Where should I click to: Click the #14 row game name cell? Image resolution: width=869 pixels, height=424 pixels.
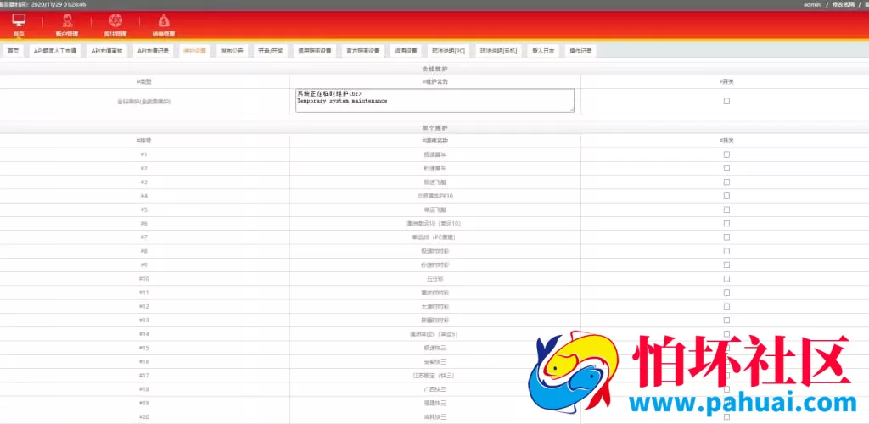(x=435, y=334)
